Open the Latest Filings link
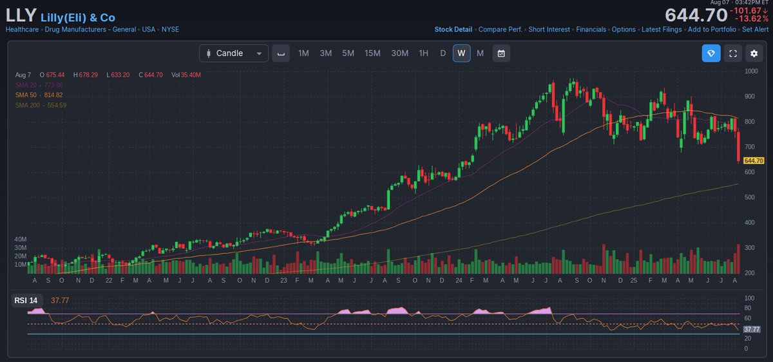773x362 pixels. click(662, 30)
